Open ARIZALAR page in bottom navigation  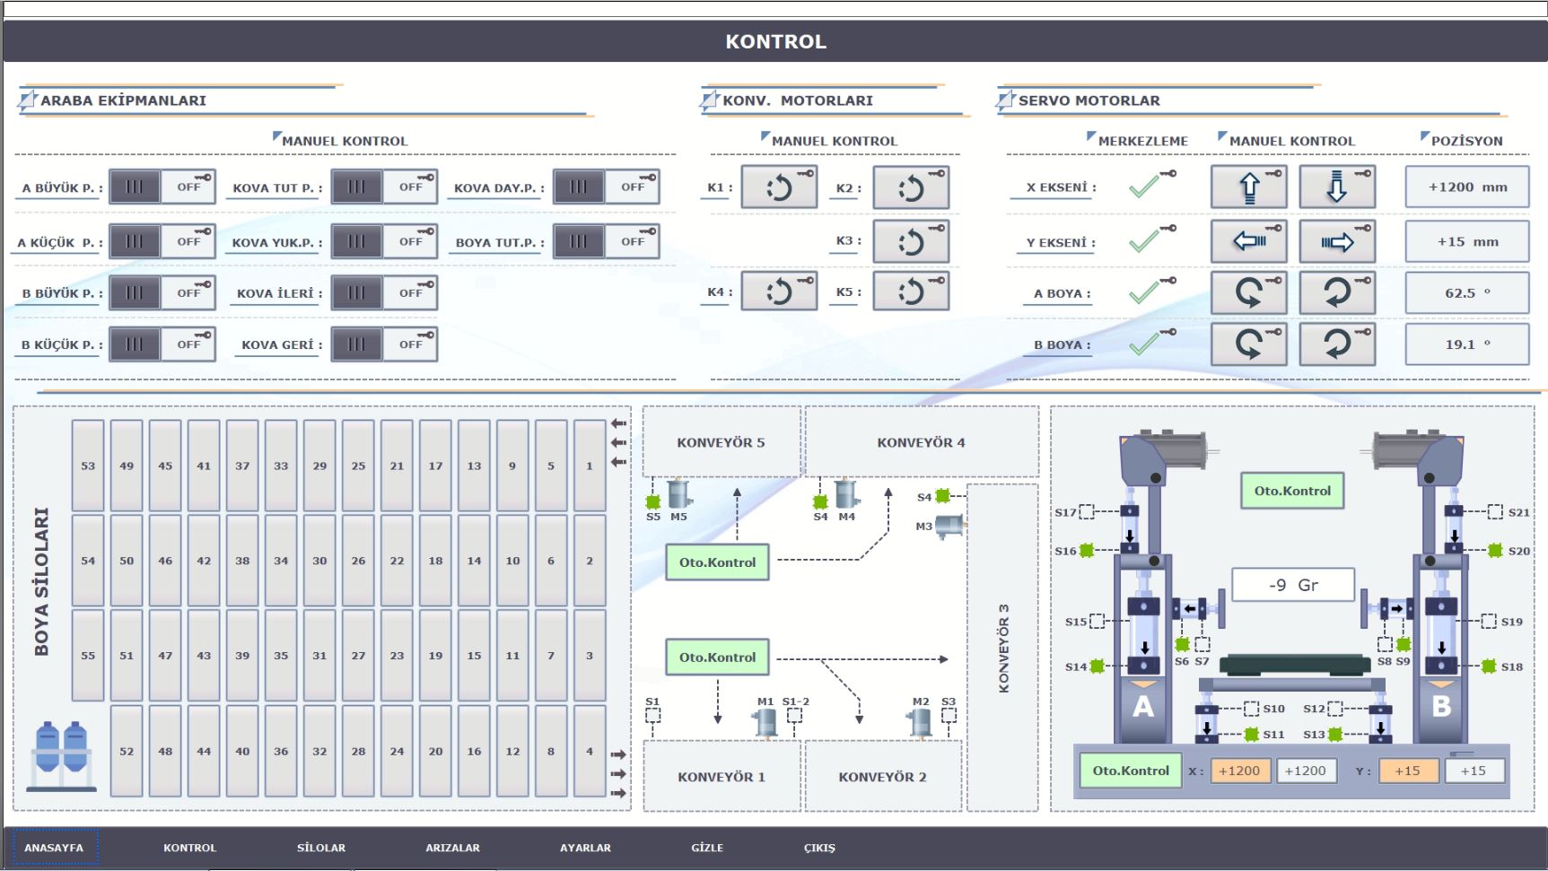(452, 848)
